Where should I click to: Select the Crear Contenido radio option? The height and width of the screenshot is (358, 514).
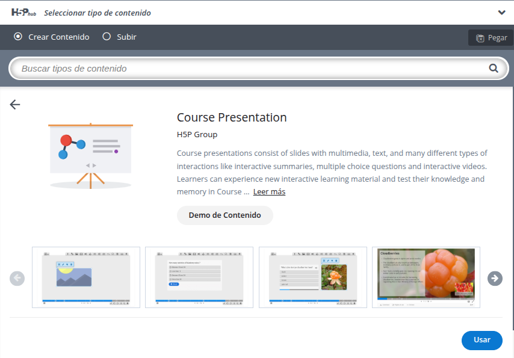[x=18, y=36]
